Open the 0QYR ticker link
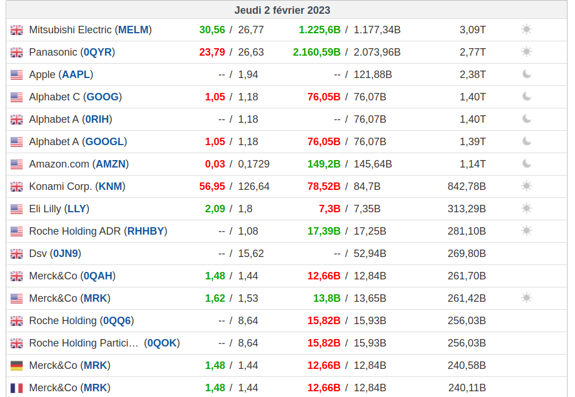575x397 pixels. point(98,52)
